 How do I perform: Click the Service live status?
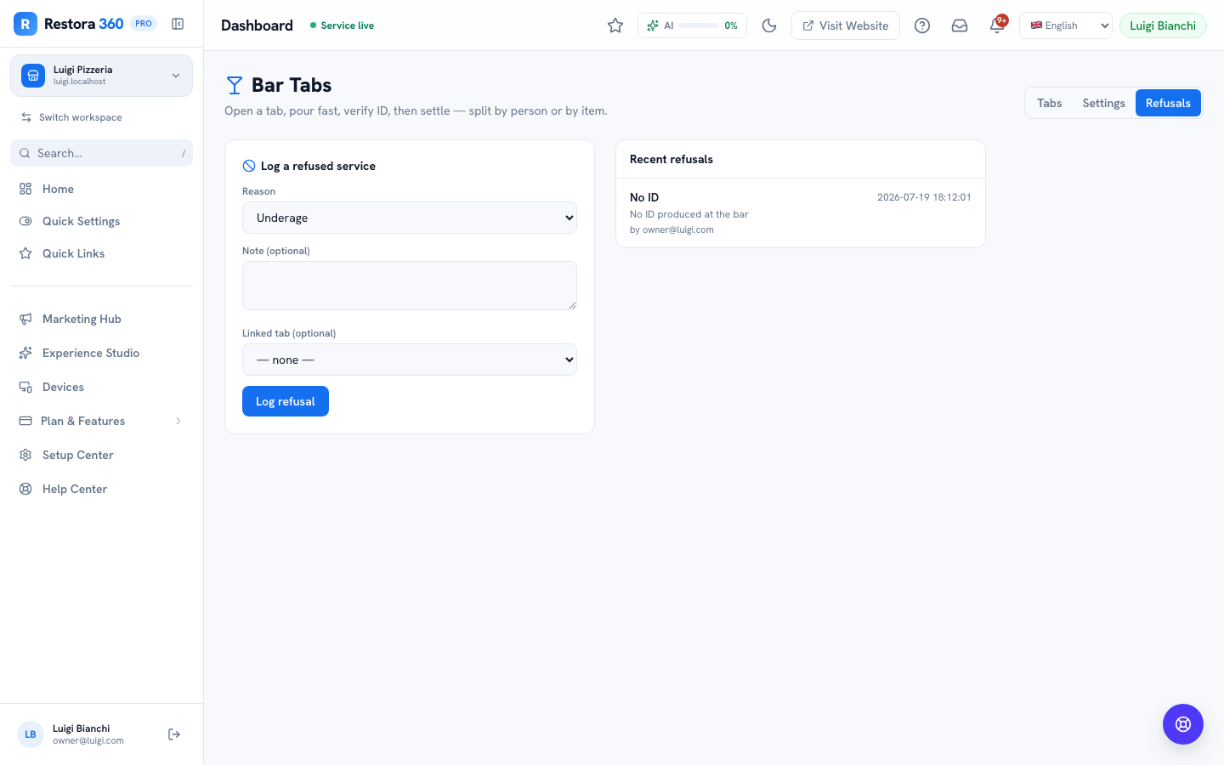(342, 25)
